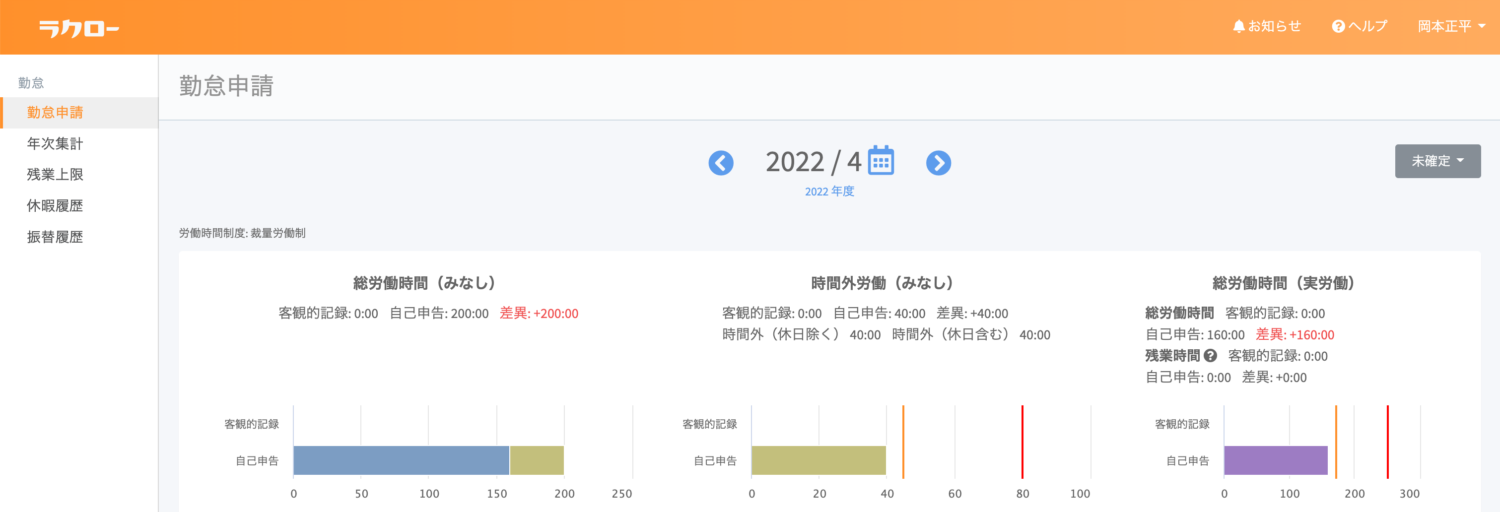Screen dimensions: 1500x512
Task: Click the 差異: +0:00 value
Action: coord(1275,378)
